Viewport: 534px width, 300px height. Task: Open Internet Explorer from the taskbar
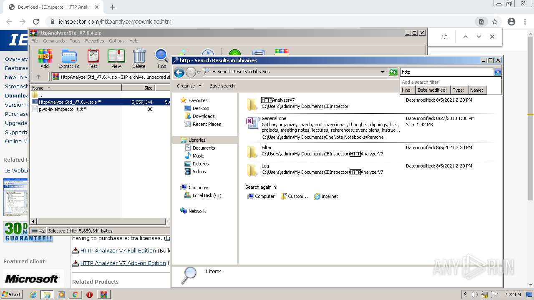33,295
